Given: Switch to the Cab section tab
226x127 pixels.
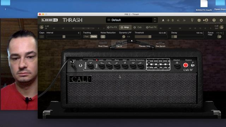Looking at the screenshot, I should pyautogui.click(x=138, y=27).
